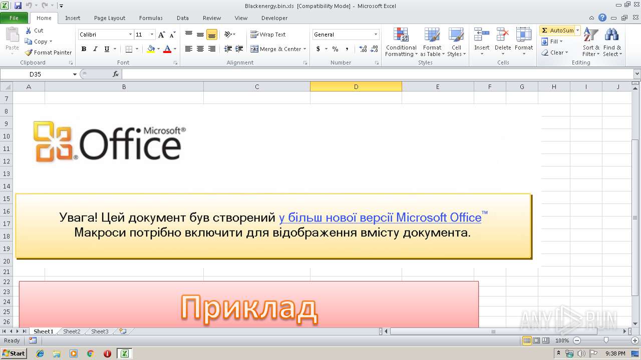The width and height of the screenshot is (641, 360).
Task: Open the File tab
Action: click(14, 18)
